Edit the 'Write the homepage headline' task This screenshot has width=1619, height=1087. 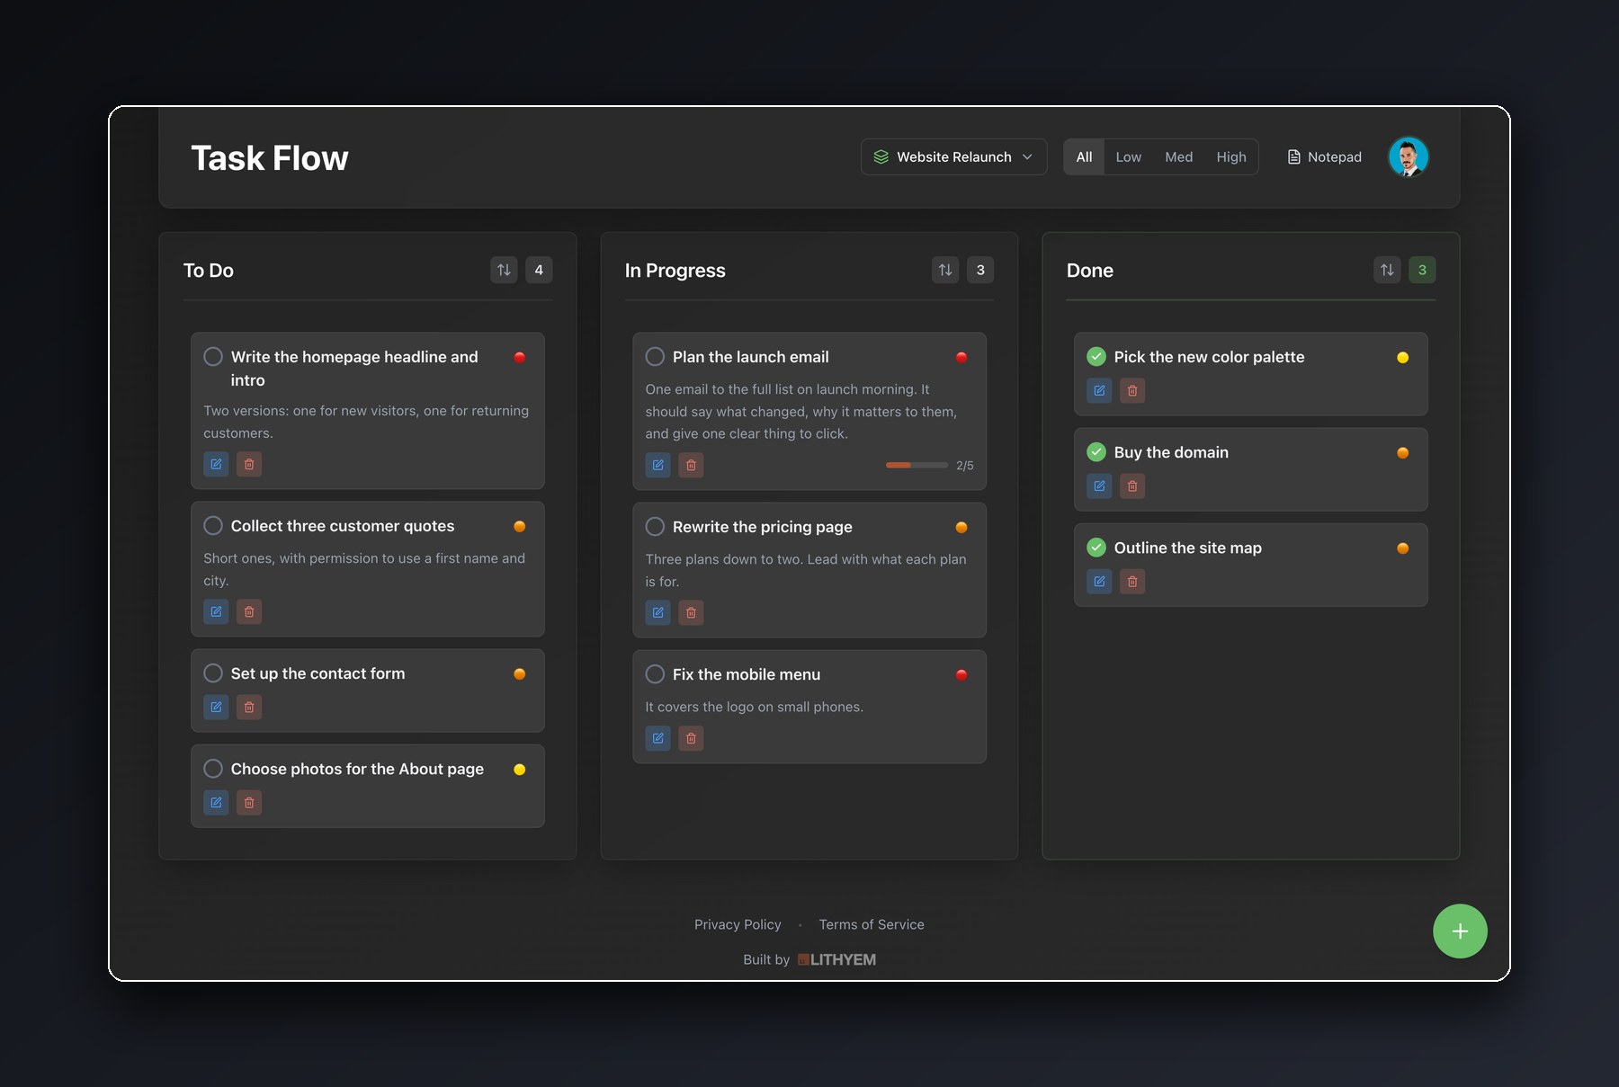click(216, 465)
